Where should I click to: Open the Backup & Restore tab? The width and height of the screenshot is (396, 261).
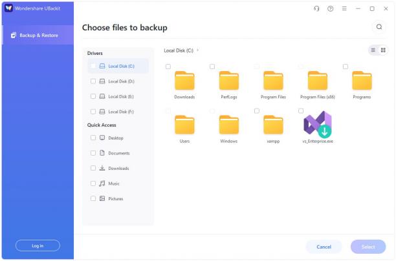click(x=38, y=35)
